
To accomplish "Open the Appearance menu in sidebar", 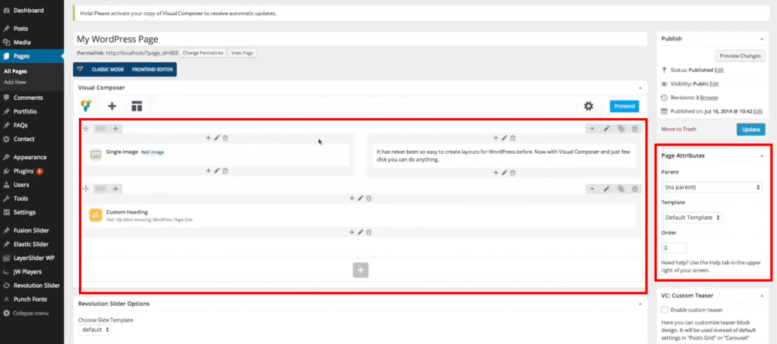I will pyautogui.click(x=30, y=157).
